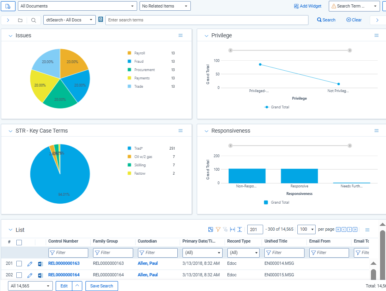Click the Non-Responsive bar in Responsiveness chart
This screenshot has height=291, width=386.
(247, 176)
